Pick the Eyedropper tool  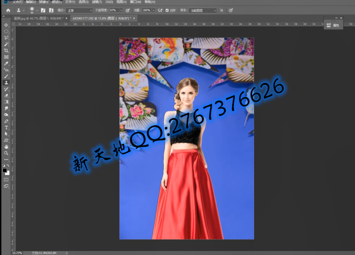[6, 63]
